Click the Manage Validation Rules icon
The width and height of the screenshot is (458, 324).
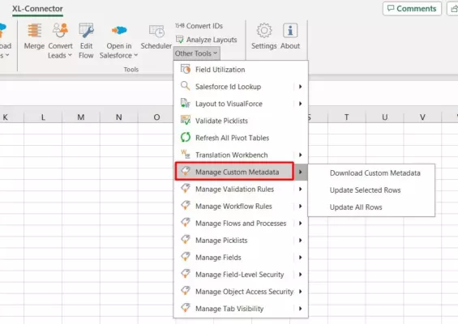pyautogui.click(x=186, y=188)
